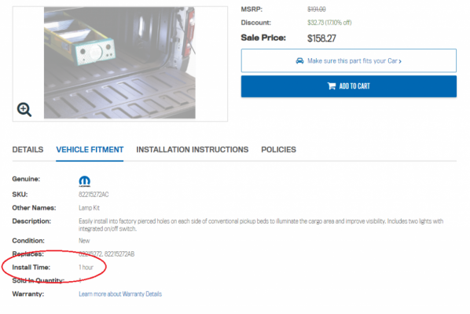The image size is (470, 314).
Task: Click the green discount amount text
Action: pos(329,23)
